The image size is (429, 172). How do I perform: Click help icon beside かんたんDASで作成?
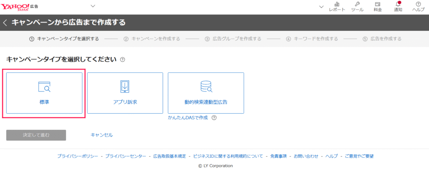214,118
